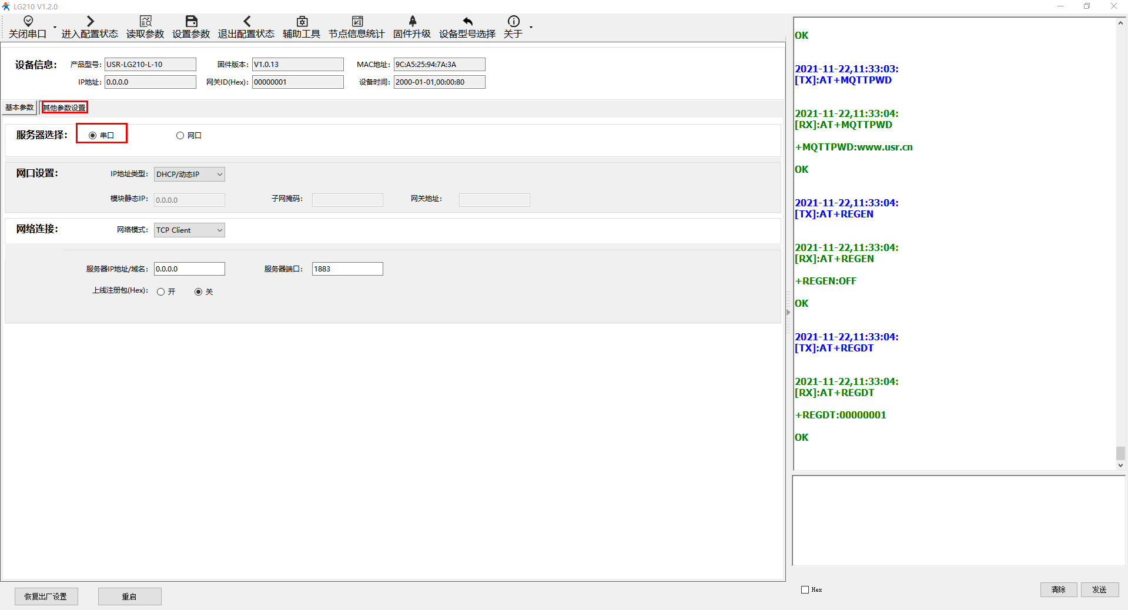Open 设备型号选择 device model icon
Viewport: 1128px width, 610px height.
(x=467, y=22)
